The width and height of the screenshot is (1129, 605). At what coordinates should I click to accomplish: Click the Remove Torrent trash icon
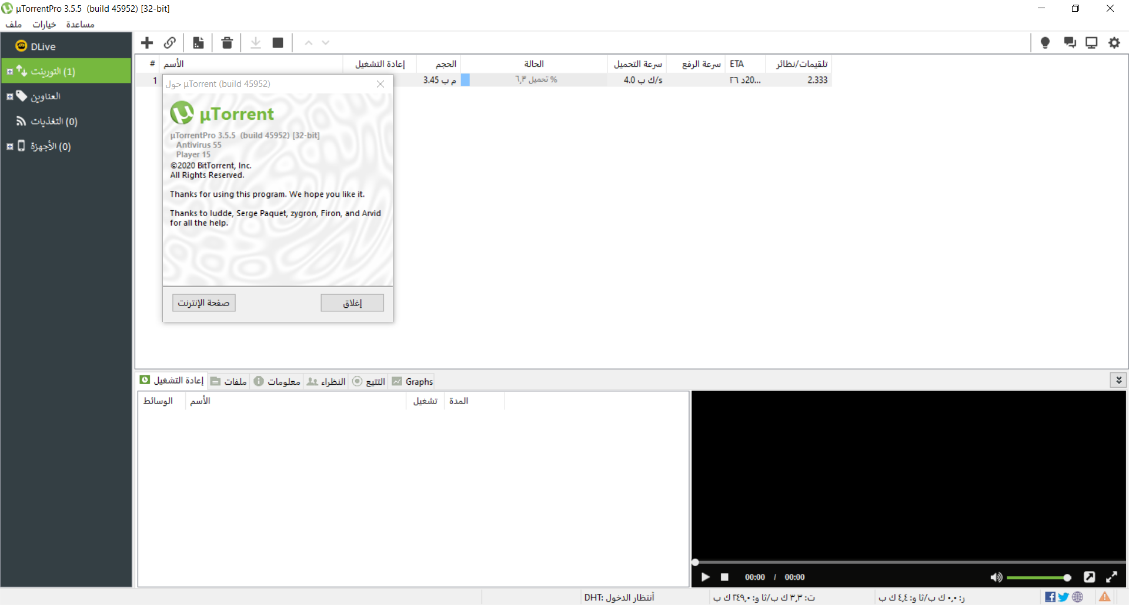coord(227,42)
